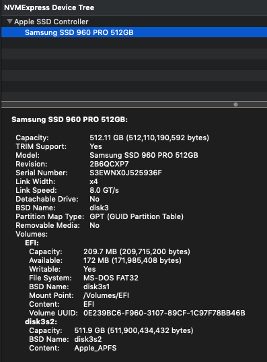Viewport: 267px width, 362px height.
Task: Click Volume UUID 0E239BC6-F960-3107-89CF-1C97F78BB46B
Action: (x=164, y=313)
